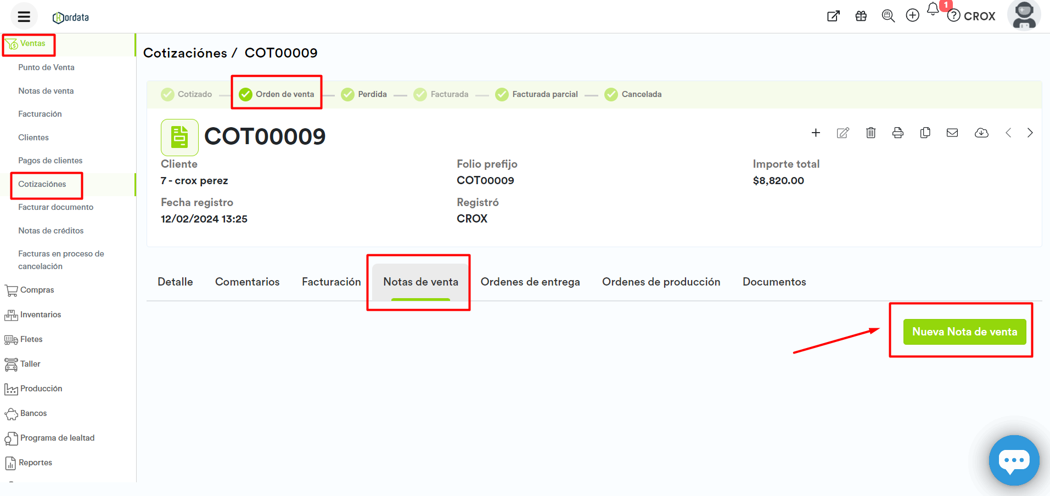This screenshot has height=496, width=1050.
Task: Send quotation by email envelope icon
Action: [952, 133]
